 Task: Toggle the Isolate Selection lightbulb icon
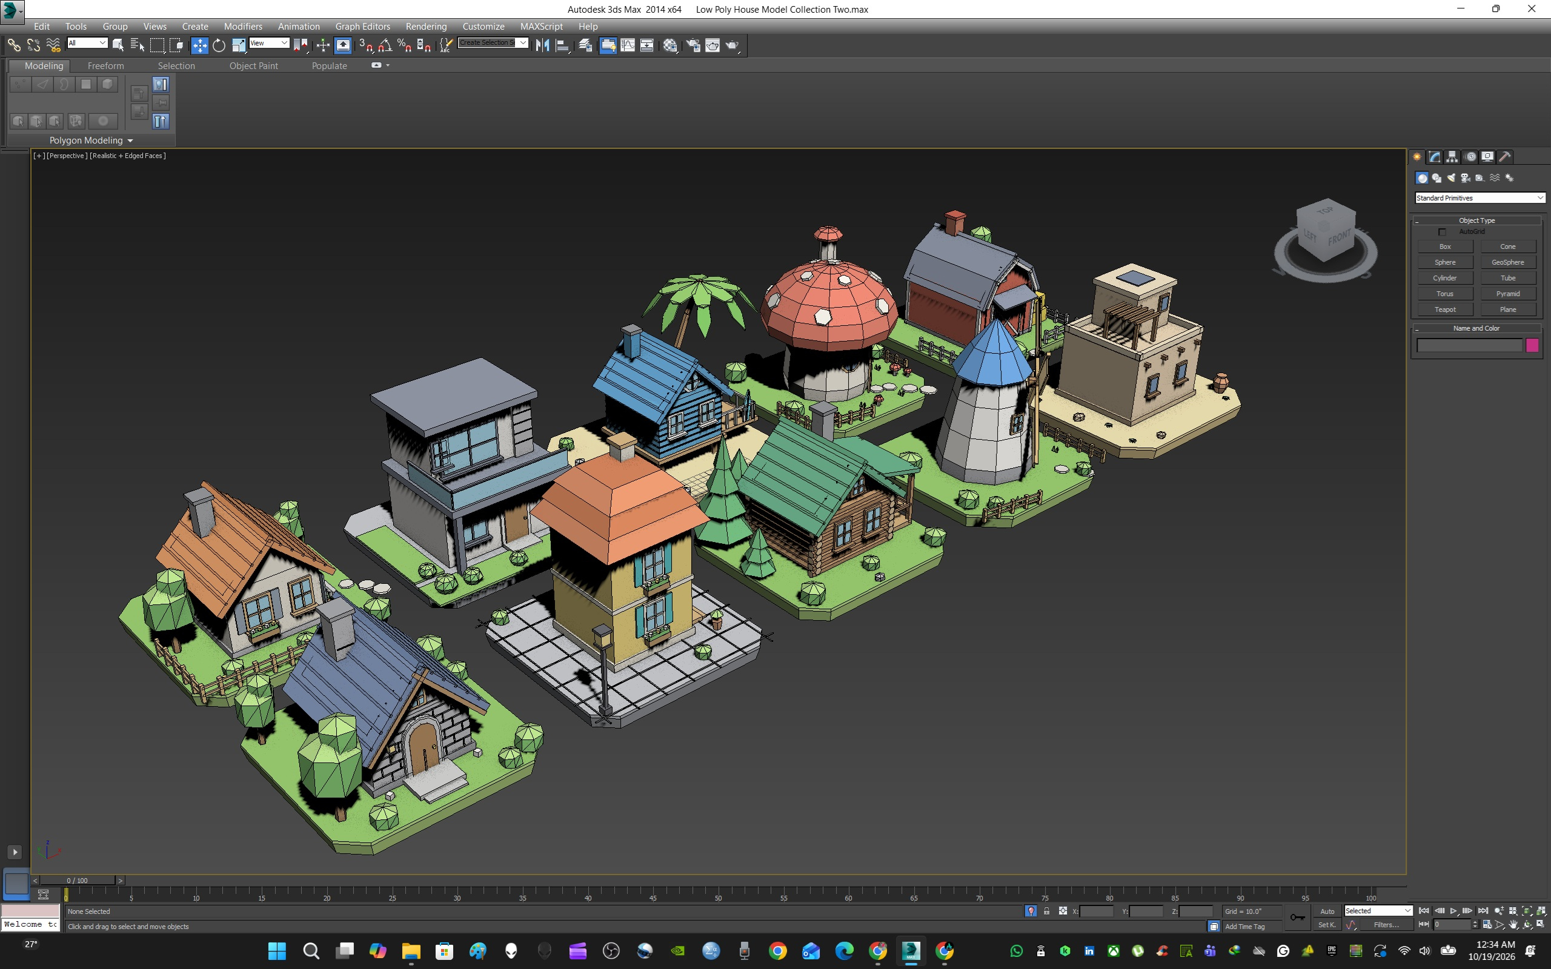point(1031,911)
